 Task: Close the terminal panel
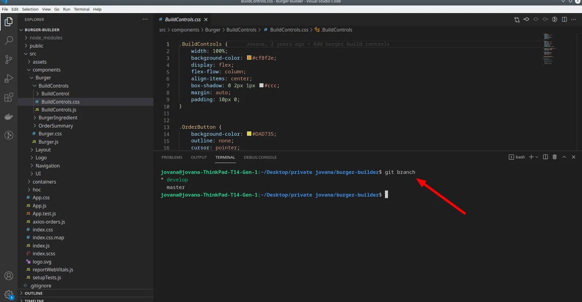[574, 157]
